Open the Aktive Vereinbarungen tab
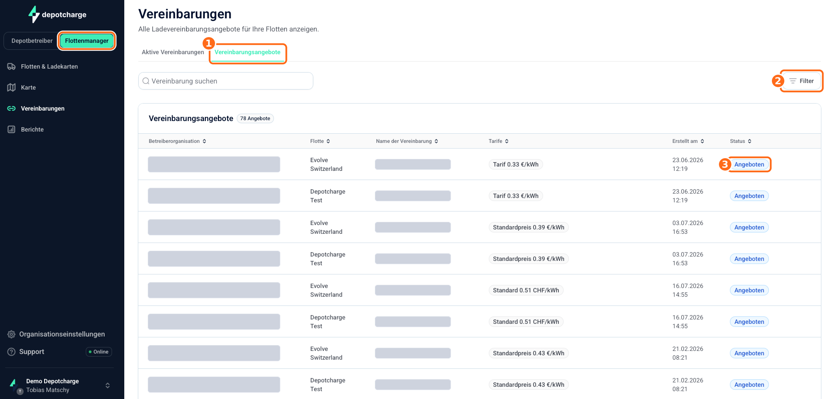The image size is (831, 399). point(173,52)
